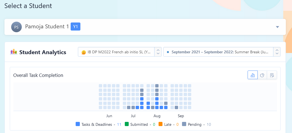Screen dimensions: 292x133
Task: Click the Aug month label
Action: tap(157, 116)
